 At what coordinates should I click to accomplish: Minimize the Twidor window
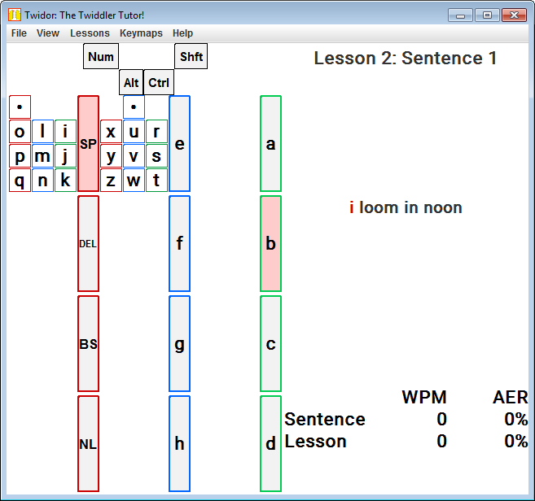(x=460, y=15)
